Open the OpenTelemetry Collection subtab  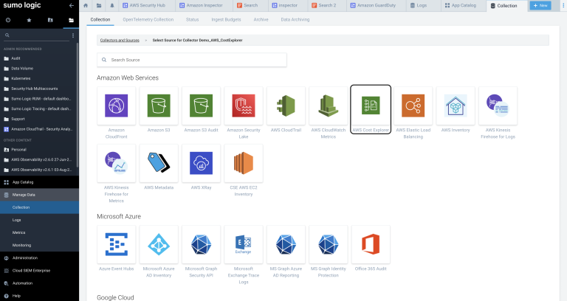pos(148,19)
